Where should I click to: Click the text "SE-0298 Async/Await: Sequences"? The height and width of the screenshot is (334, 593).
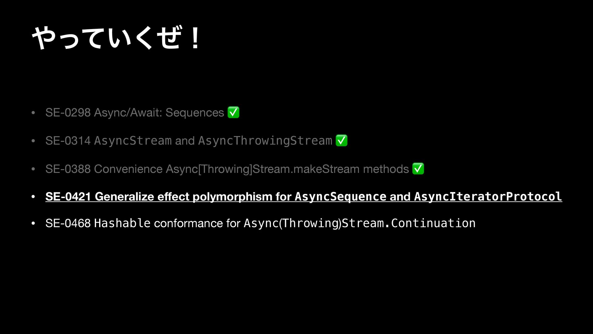(x=135, y=113)
